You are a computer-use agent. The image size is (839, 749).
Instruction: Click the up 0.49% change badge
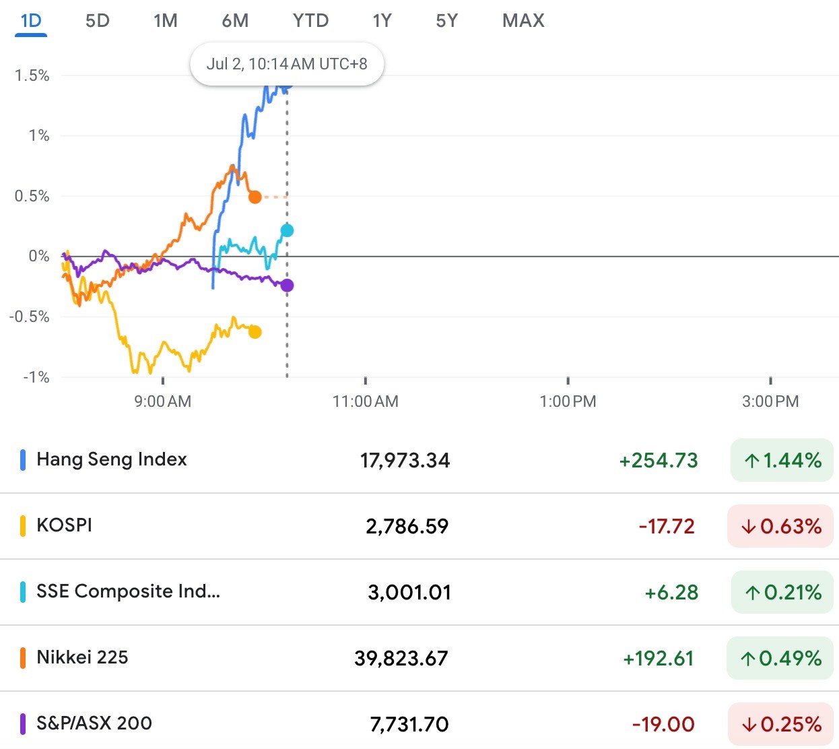click(x=780, y=658)
